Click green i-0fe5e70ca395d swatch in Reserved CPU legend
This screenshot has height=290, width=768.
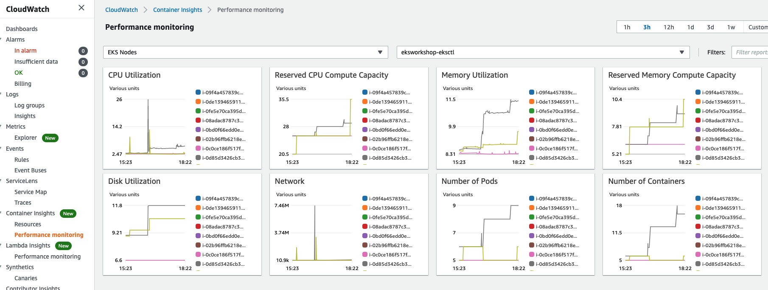(365, 111)
